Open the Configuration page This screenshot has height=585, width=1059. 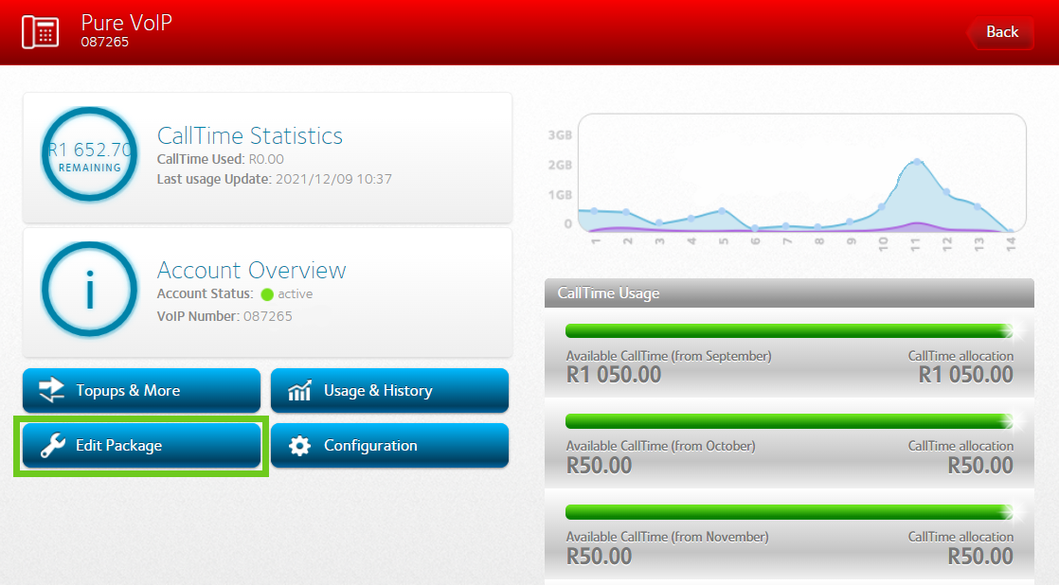click(389, 445)
